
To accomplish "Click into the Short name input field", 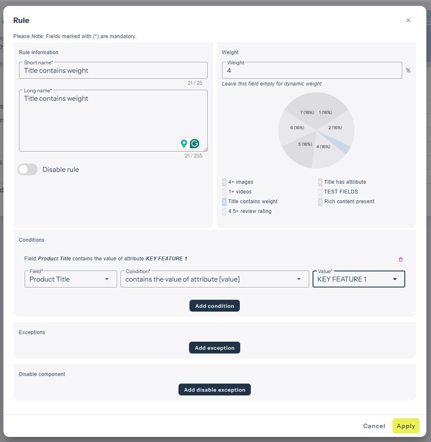I will coord(113,71).
